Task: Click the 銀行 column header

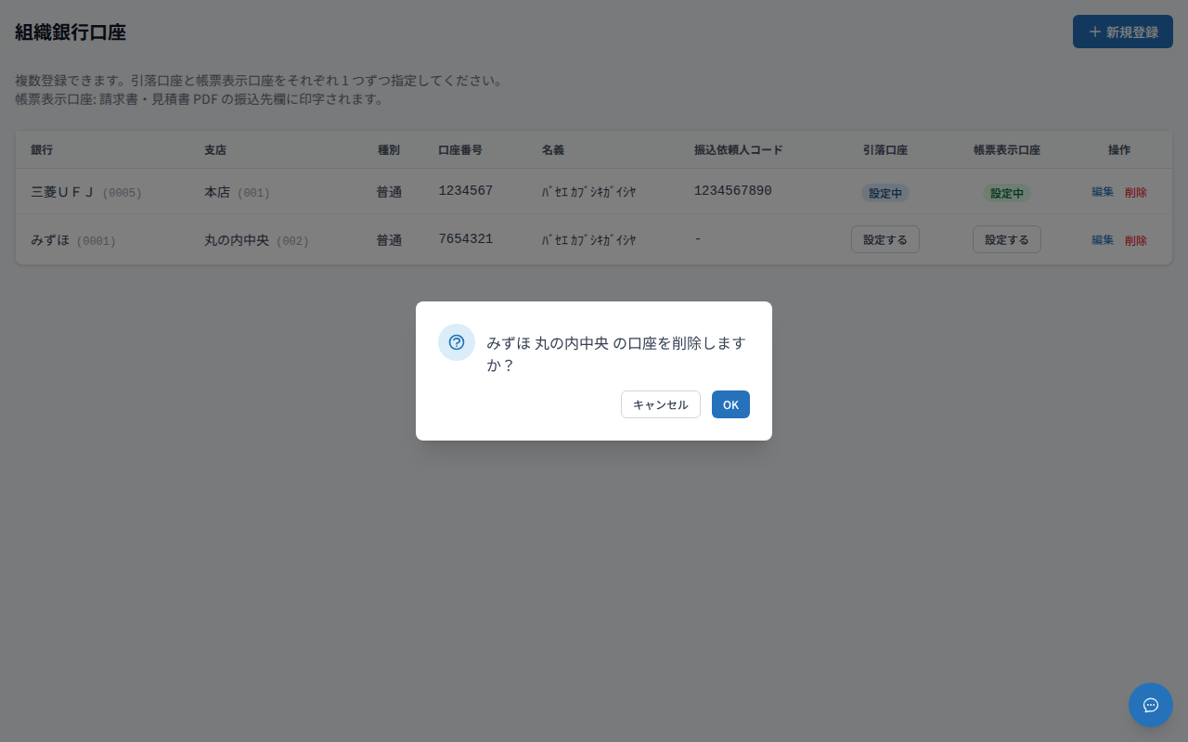Action: 42,149
